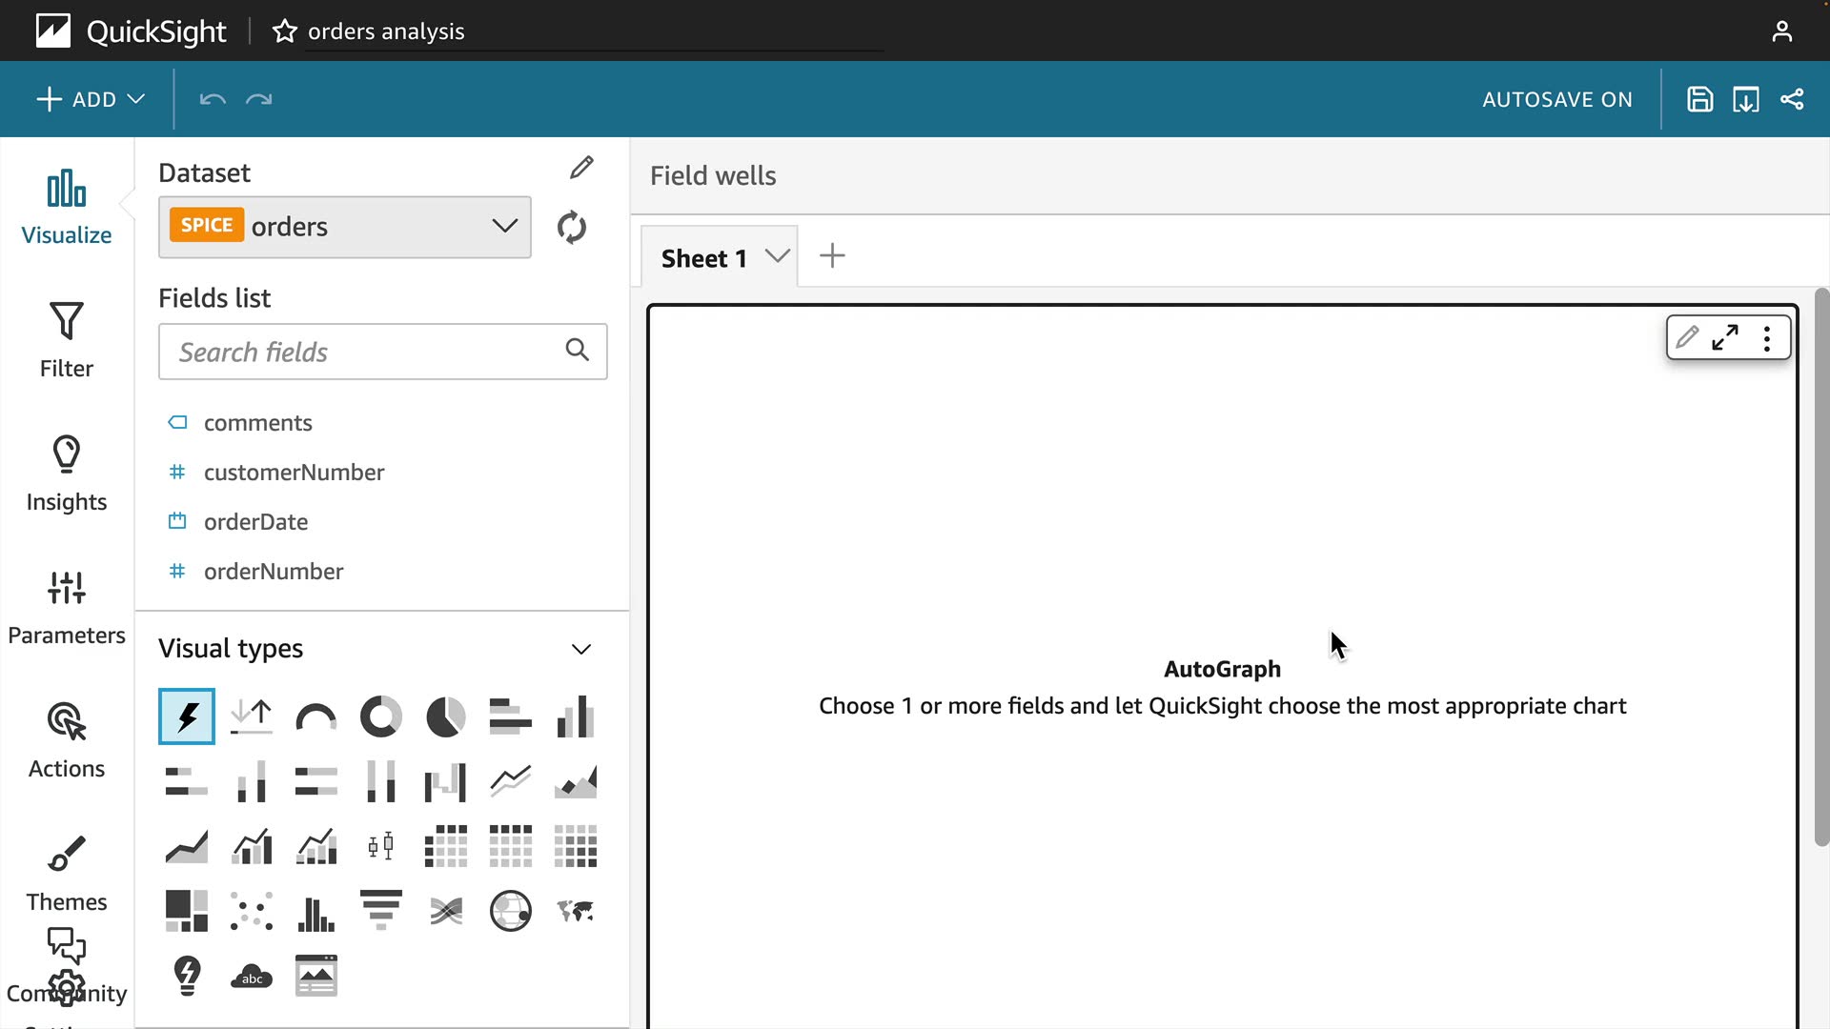Open the orders dataset dropdown
This screenshot has height=1029, width=1830.
coord(345,227)
